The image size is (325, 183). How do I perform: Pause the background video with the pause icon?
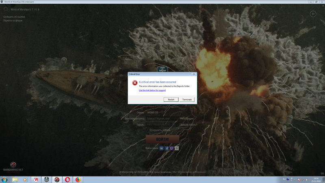point(313,14)
